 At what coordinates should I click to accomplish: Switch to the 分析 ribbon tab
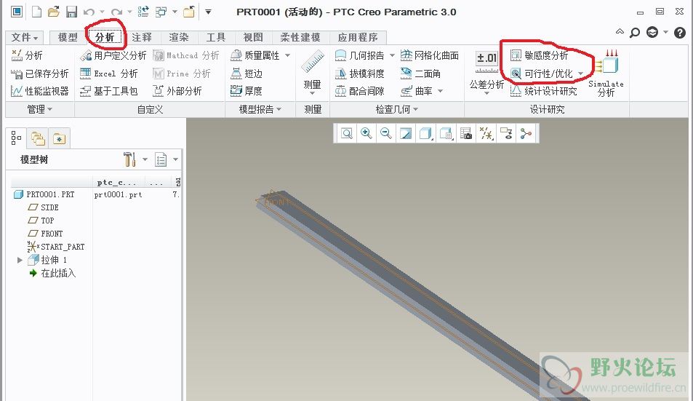[x=105, y=37]
